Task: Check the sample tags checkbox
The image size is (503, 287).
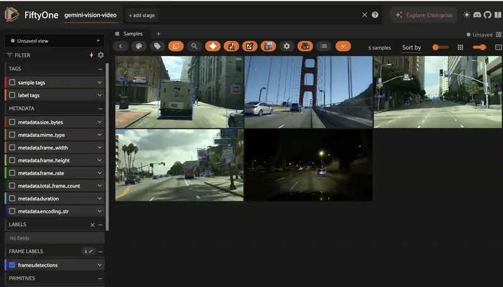Action: coord(12,82)
